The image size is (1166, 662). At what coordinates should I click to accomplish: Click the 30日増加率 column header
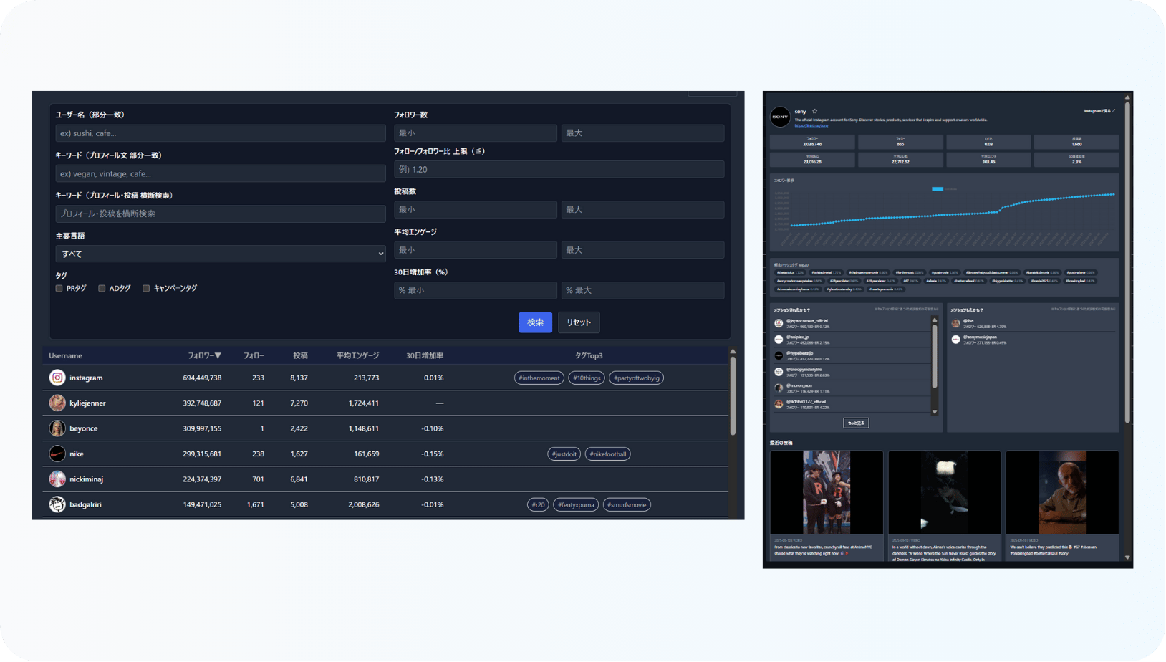425,355
